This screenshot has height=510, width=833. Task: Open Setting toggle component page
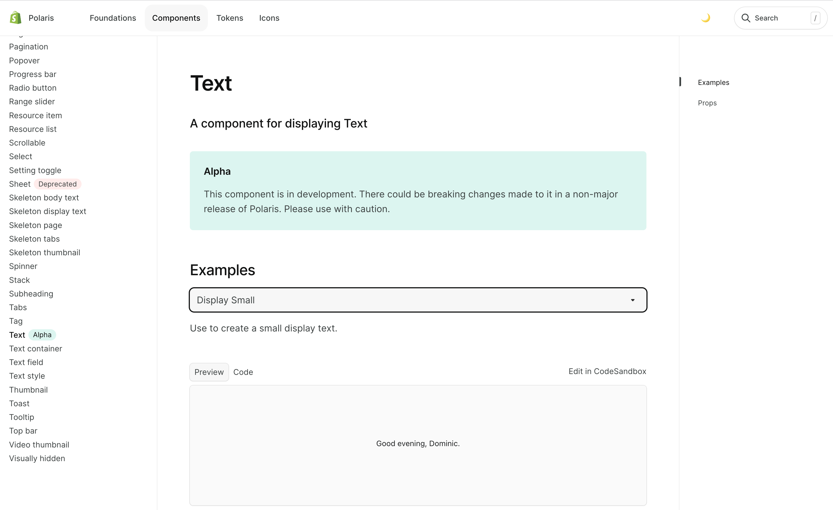35,170
